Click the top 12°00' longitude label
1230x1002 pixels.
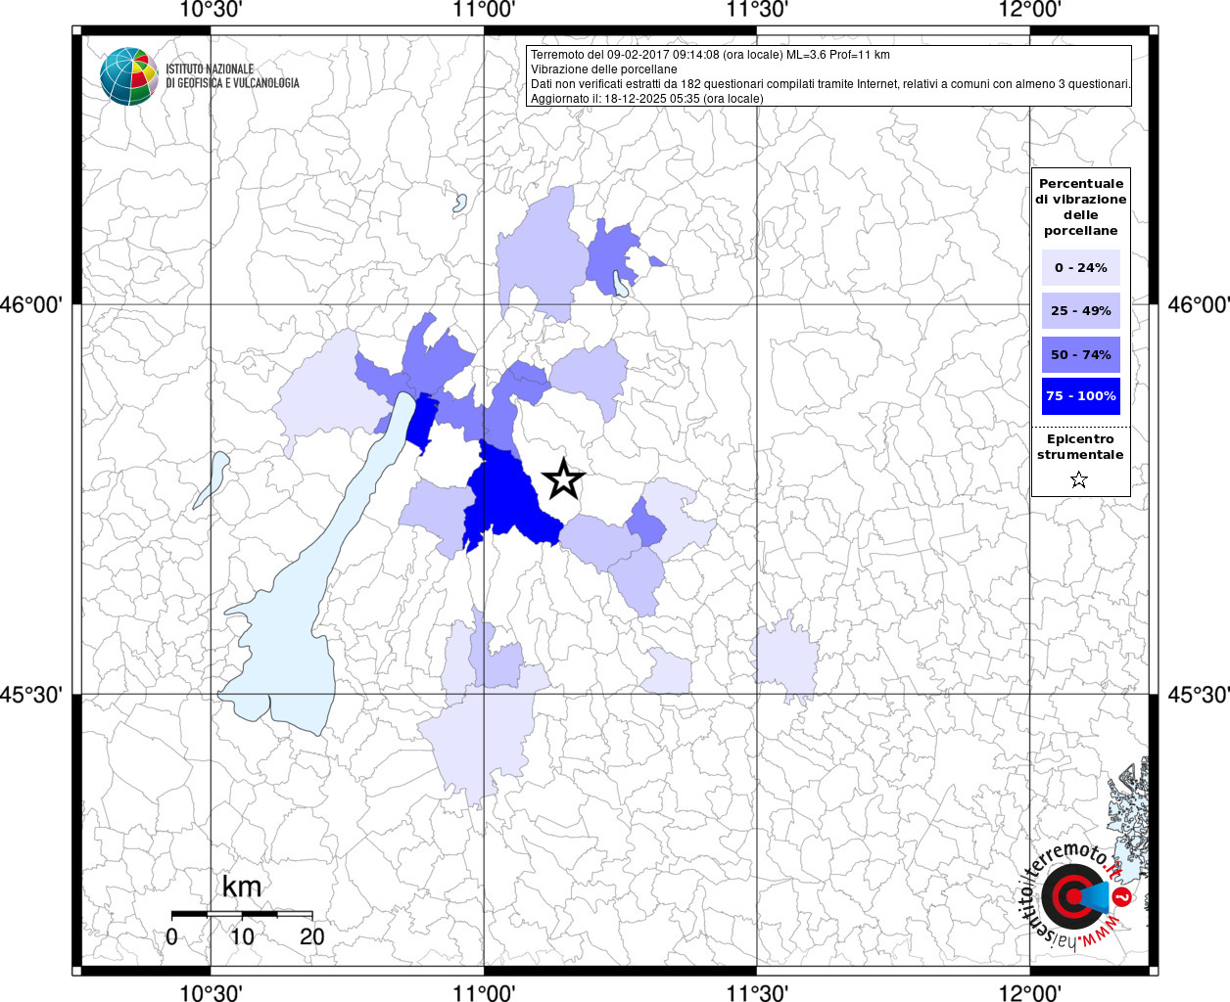click(1030, 10)
